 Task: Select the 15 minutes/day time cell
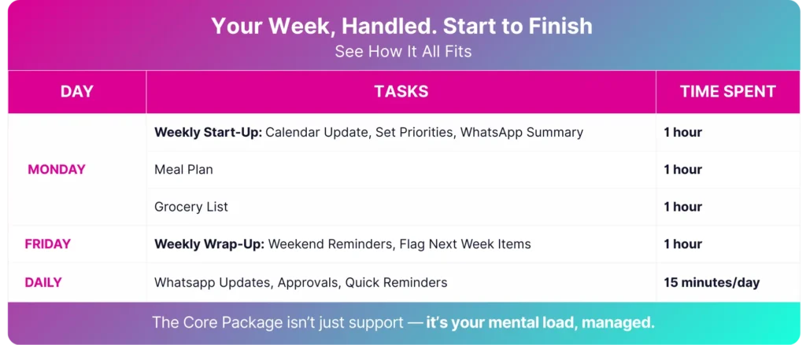(x=712, y=282)
